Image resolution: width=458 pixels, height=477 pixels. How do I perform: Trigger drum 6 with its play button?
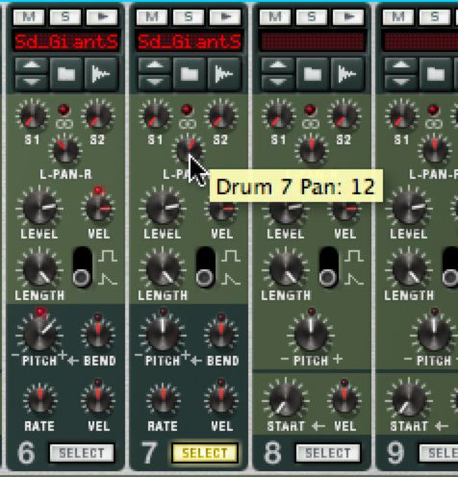102,16
